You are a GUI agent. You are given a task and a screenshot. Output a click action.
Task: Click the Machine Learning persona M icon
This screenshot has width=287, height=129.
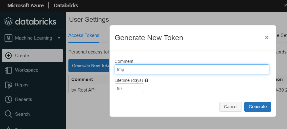[x=8, y=38]
